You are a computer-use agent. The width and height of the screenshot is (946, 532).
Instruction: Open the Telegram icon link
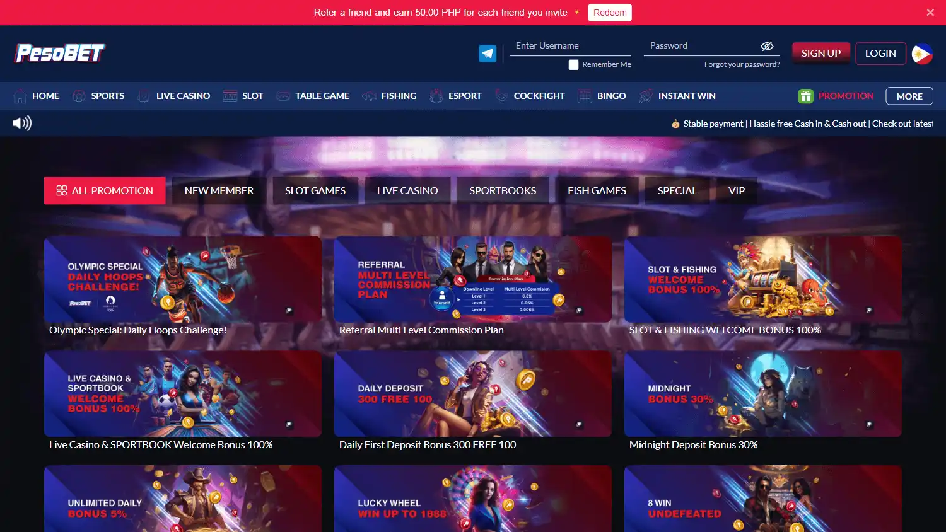pos(488,54)
